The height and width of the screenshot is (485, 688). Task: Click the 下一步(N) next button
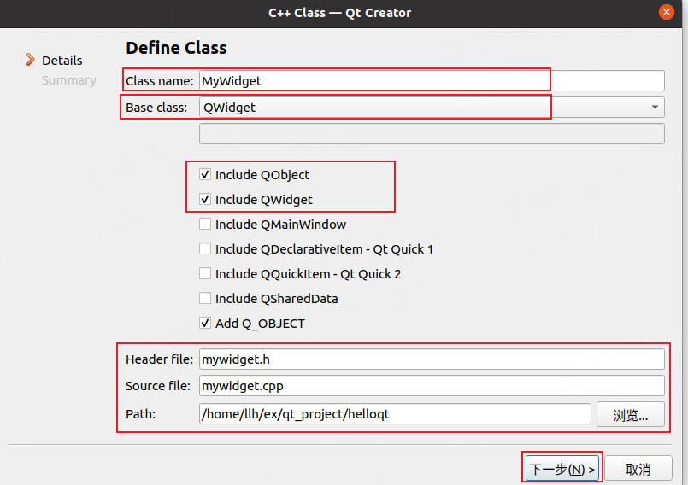point(562,470)
